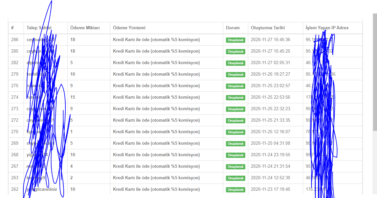
Task: Click the Durum column header
Action: pos(233,28)
